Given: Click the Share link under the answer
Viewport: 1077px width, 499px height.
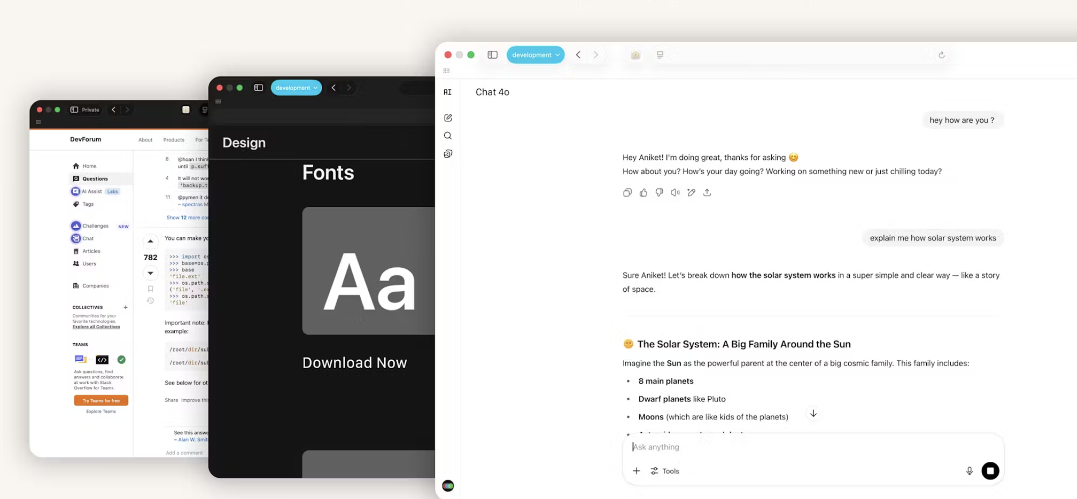Looking at the screenshot, I should pyautogui.click(x=171, y=400).
